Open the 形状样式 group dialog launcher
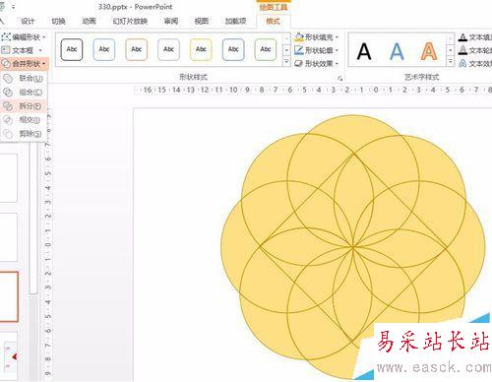The image size is (492, 382). [x=339, y=79]
